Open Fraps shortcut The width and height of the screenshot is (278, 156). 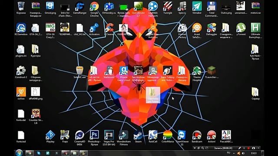click(65, 136)
